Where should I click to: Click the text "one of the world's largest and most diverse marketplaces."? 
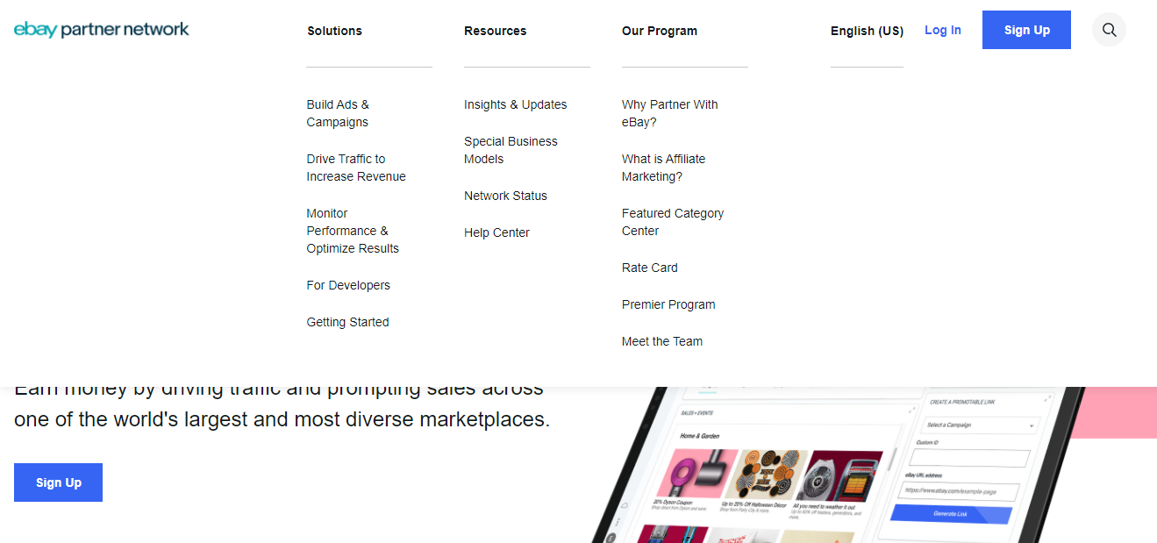(282, 419)
